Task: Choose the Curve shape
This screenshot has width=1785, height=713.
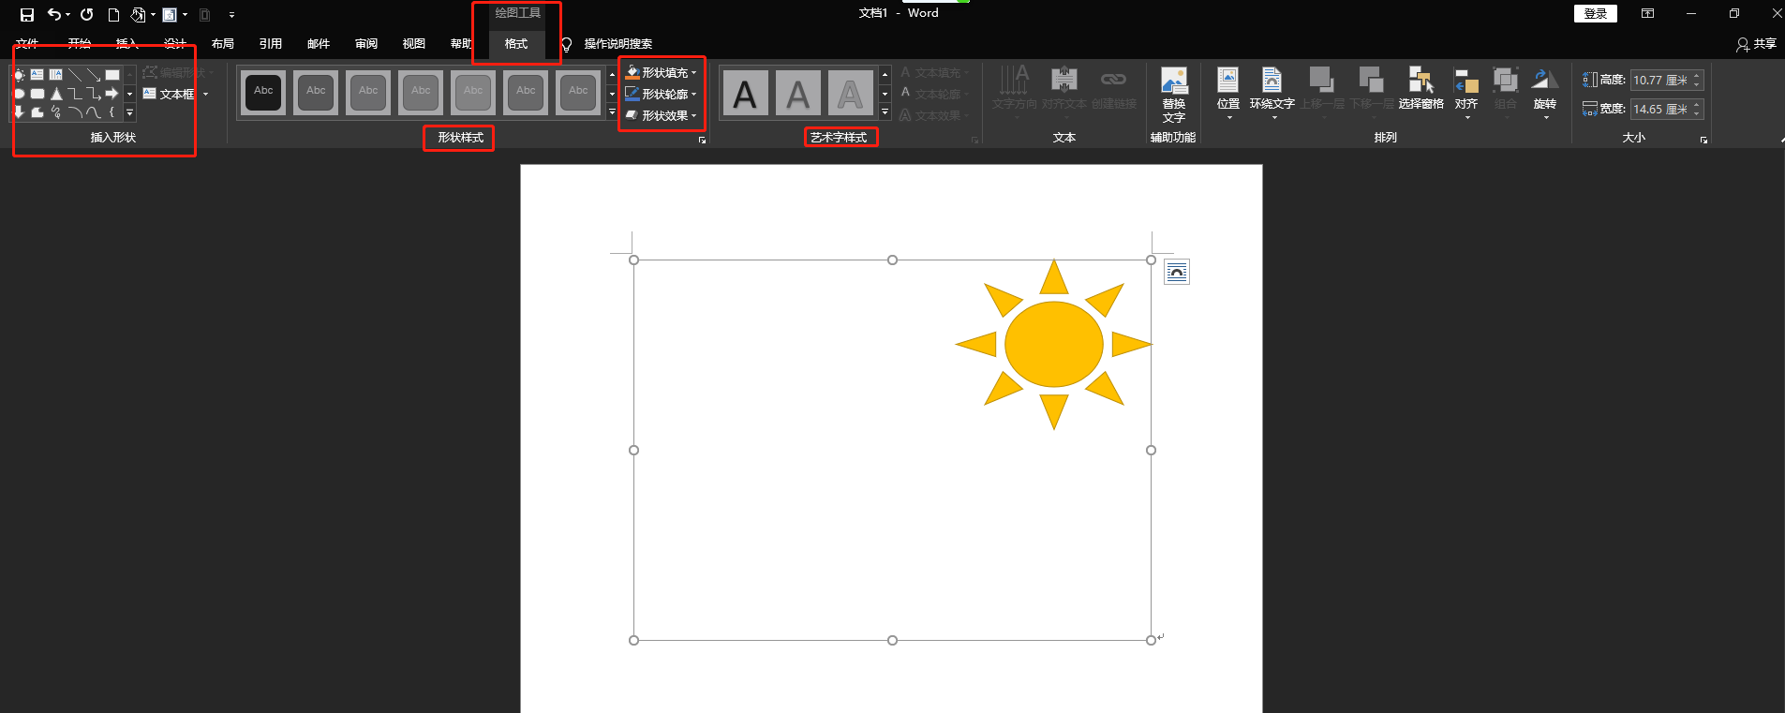Action: click(x=94, y=112)
